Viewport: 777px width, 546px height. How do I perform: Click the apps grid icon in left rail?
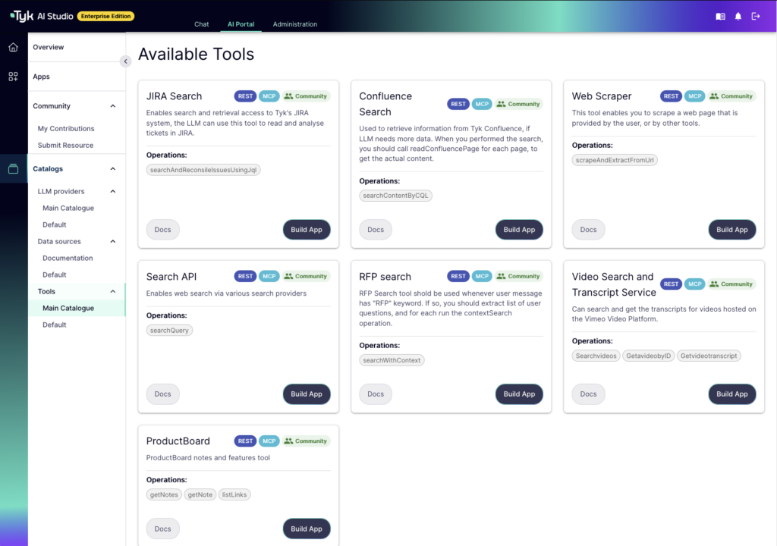14,77
